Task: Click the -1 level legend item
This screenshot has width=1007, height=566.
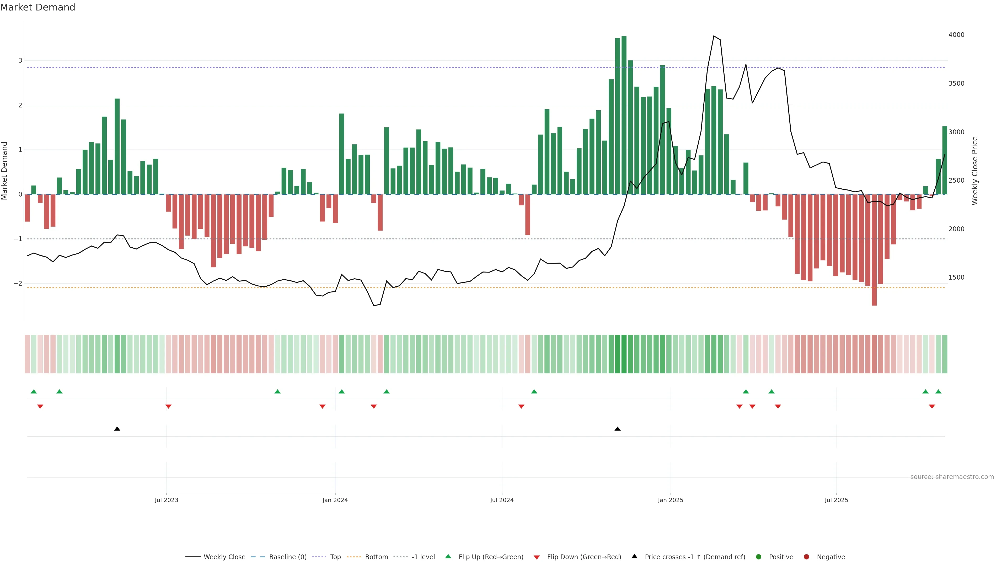Action: pos(423,557)
